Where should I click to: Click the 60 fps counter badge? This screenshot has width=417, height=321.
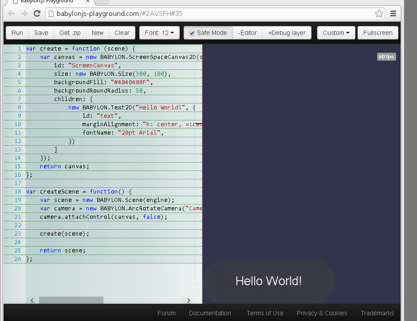(x=386, y=57)
